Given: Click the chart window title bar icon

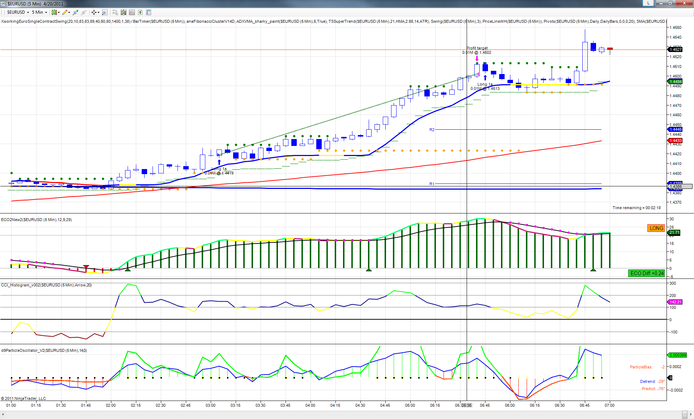Looking at the screenshot, I should [3, 4].
